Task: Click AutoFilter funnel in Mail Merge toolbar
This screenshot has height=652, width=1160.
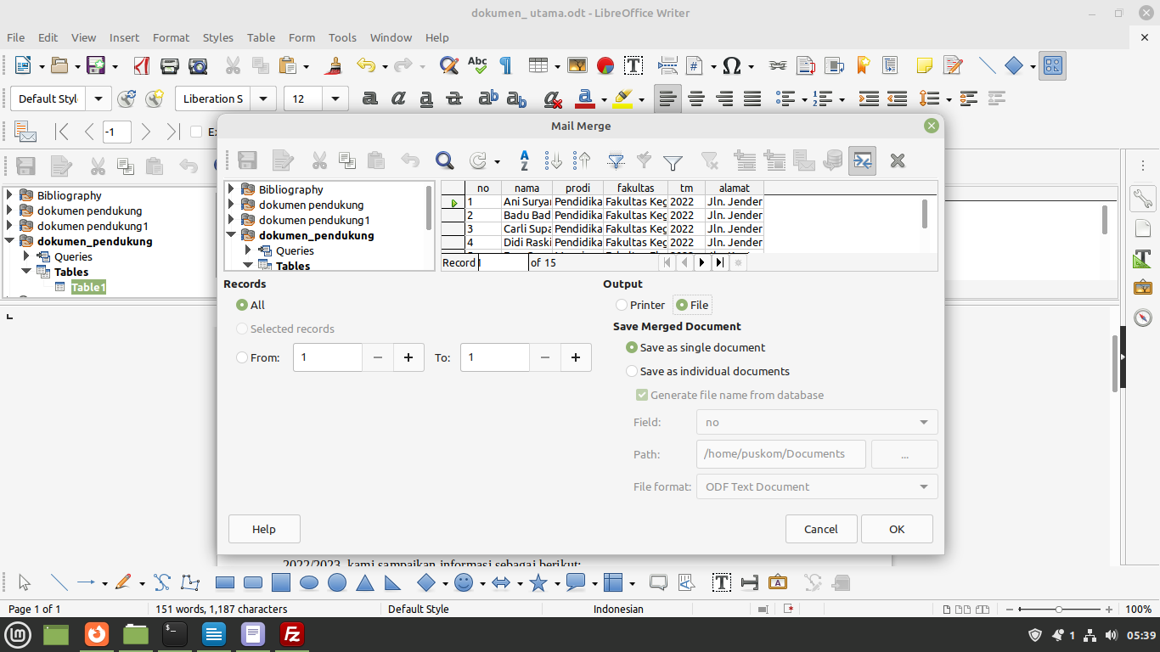Action: pyautogui.click(x=617, y=160)
